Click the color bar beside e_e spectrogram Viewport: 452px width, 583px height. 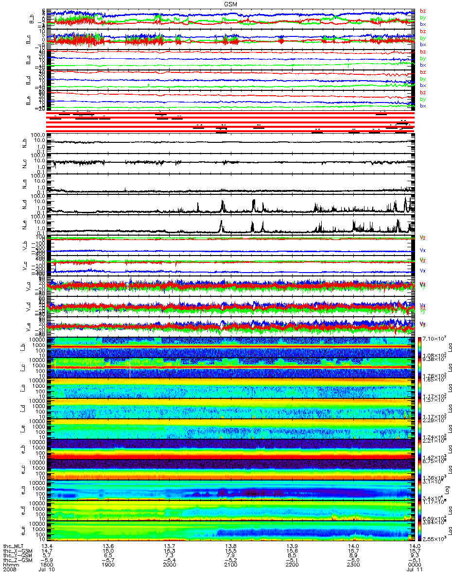click(x=419, y=531)
